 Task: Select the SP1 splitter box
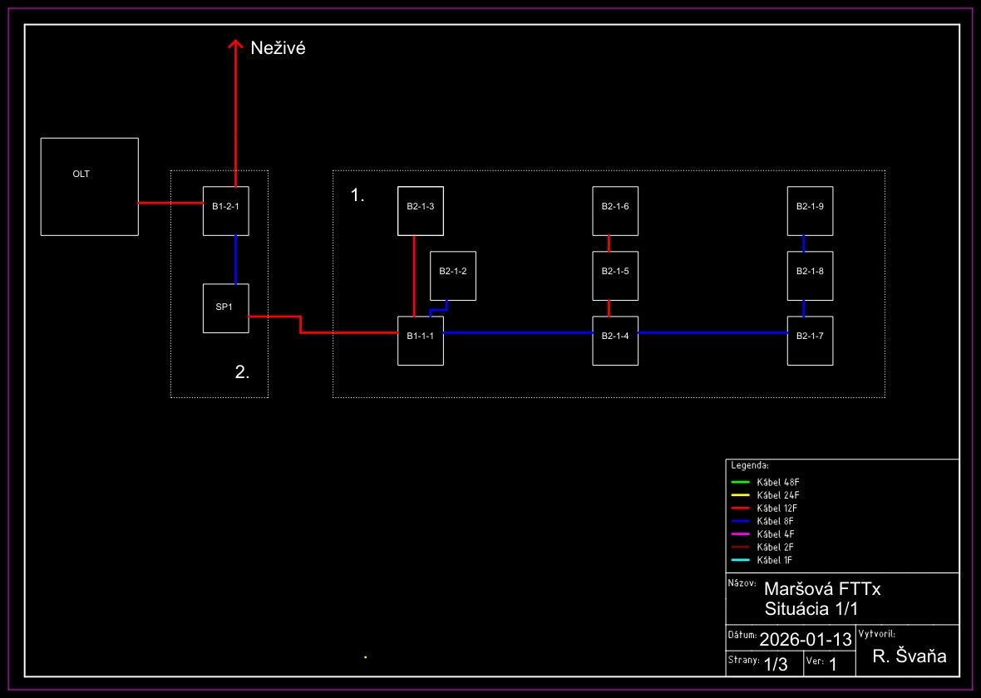(225, 307)
